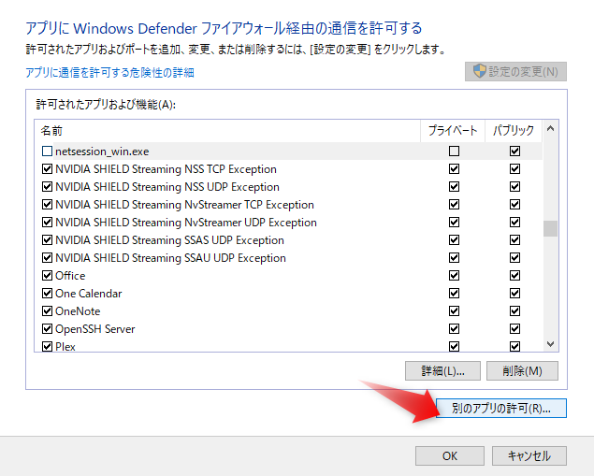Toggle パブリック for NvStreamer UDP Exception
This screenshot has width=594, height=476.
click(514, 223)
